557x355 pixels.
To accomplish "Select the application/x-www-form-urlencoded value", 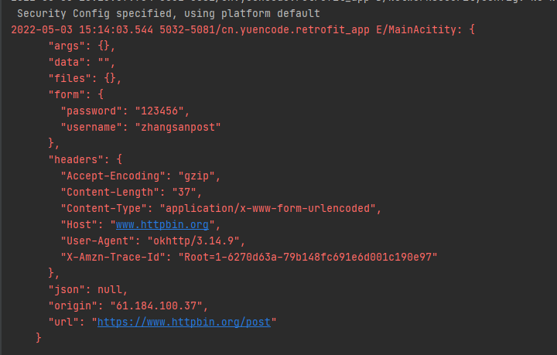I will click(269, 208).
